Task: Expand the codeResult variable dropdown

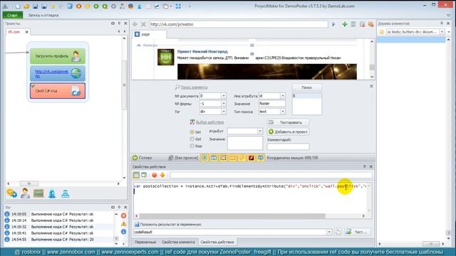Action: [329, 232]
